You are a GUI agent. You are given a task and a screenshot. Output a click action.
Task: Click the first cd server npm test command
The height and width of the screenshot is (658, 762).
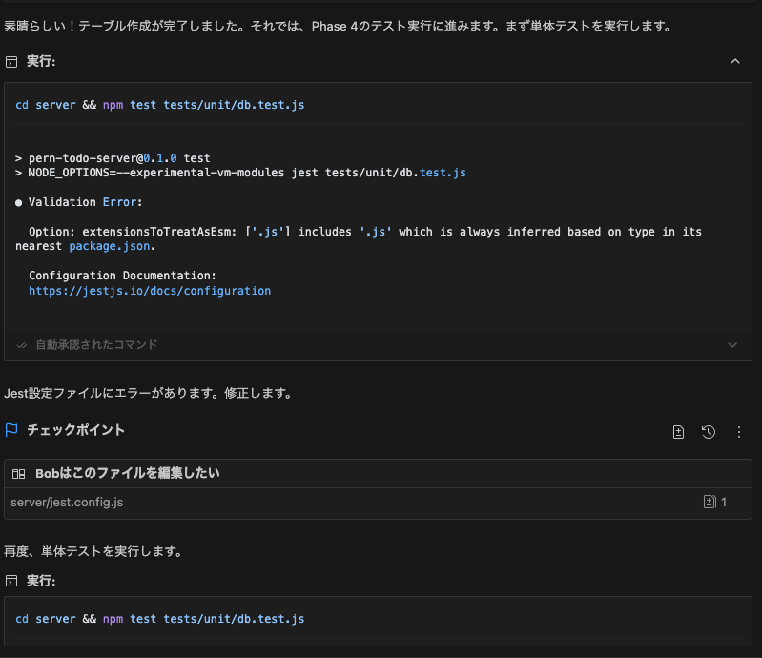coord(160,105)
